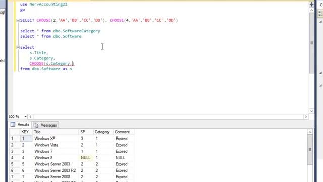The width and height of the screenshot is (323, 182).
Task: Click the results grid scrollbar up arrow
Action: (x=310, y=132)
